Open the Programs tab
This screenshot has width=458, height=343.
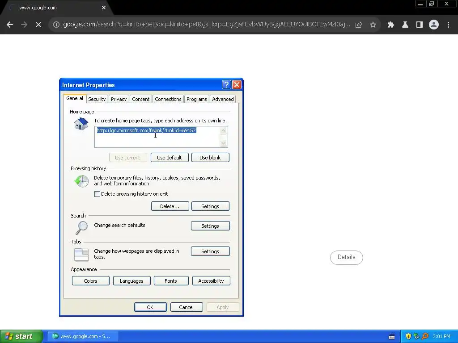197,99
